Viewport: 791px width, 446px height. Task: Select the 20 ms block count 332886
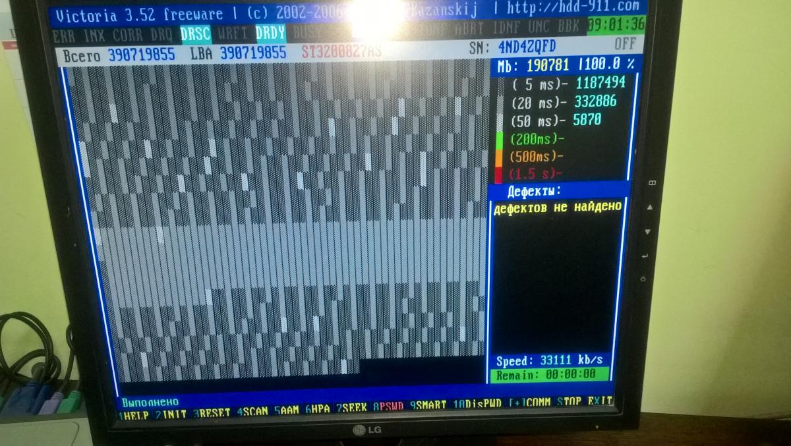[596, 101]
